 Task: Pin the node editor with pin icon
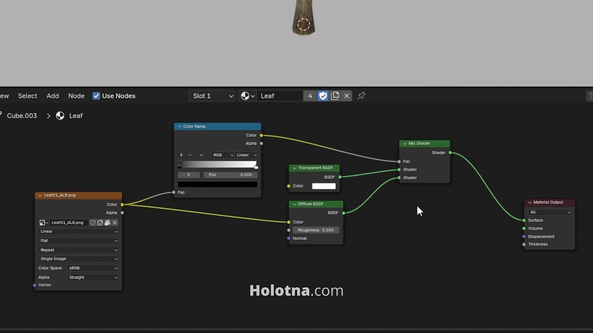(361, 96)
